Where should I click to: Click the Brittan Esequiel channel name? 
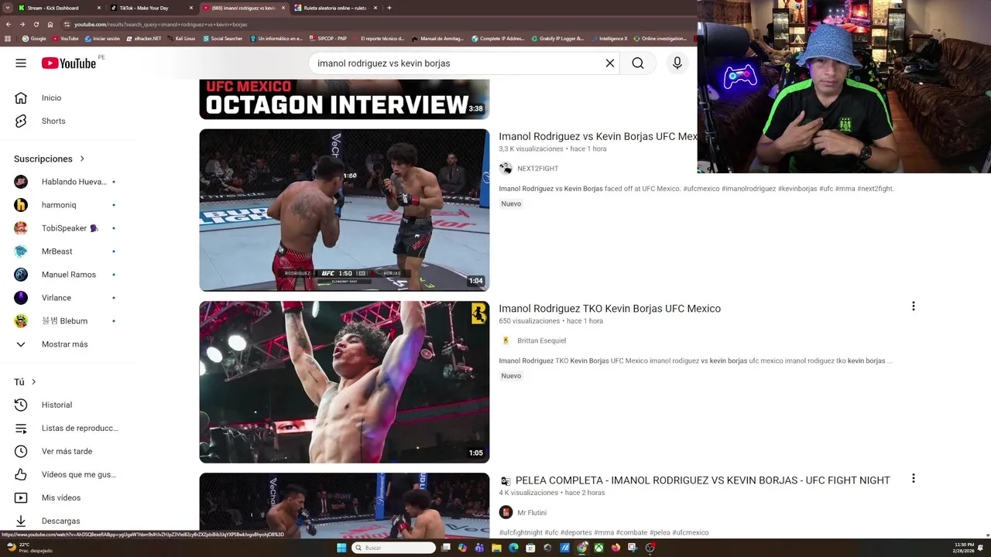coord(541,340)
